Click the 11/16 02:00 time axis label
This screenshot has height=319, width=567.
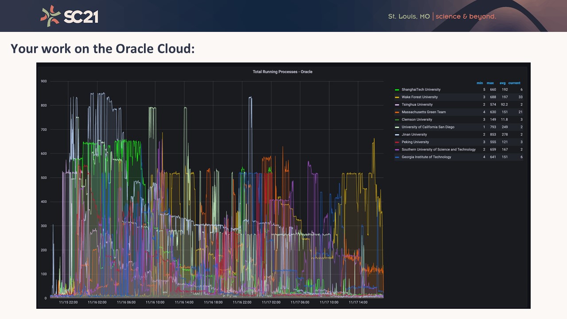point(97,303)
